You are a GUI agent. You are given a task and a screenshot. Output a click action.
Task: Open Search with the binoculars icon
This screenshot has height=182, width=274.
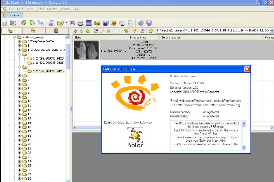[x=72, y=23]
